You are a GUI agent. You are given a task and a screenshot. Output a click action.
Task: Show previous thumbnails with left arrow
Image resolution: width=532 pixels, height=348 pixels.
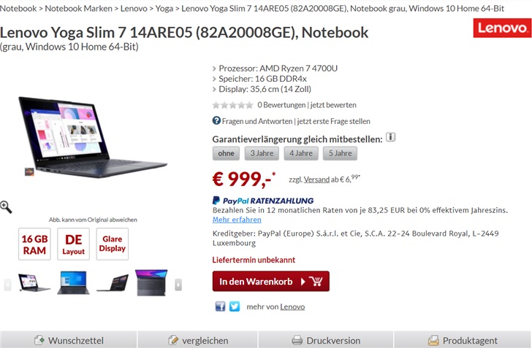point(7,285)
